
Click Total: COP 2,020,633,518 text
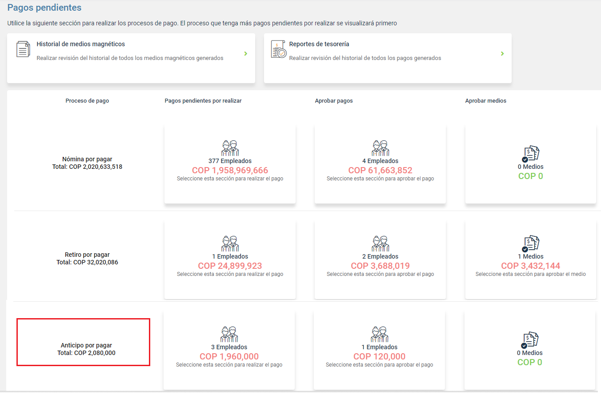(x=87, y=167)
